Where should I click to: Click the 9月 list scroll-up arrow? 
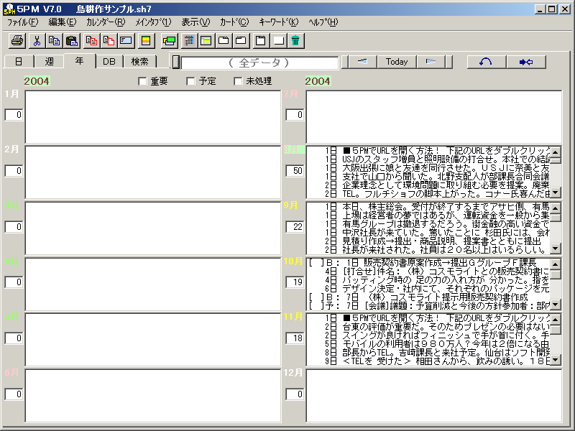click(555, 208)
